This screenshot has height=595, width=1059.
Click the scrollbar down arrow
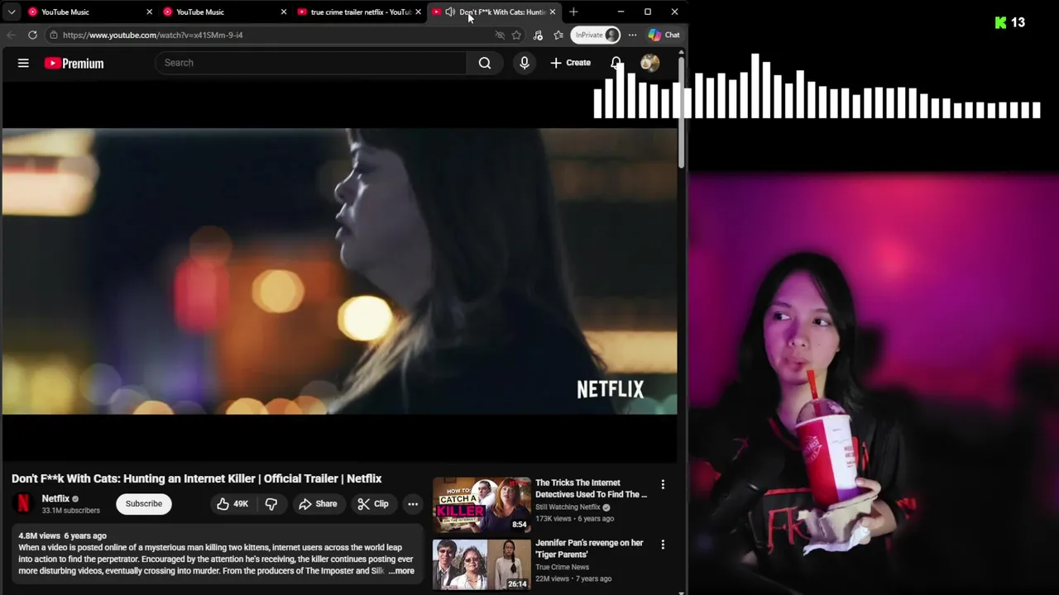(682, 591)
